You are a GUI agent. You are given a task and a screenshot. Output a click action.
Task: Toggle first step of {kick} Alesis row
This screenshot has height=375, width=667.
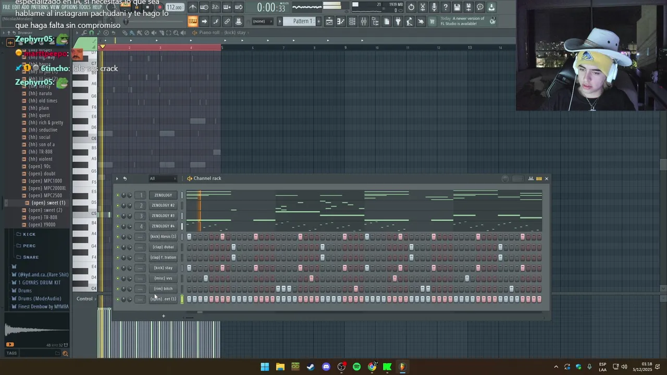(x=189, y=236)
